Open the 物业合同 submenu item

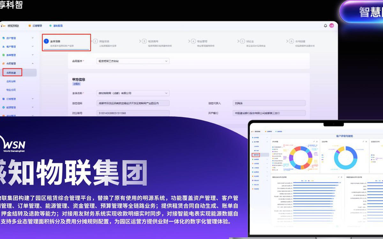[x=11, y=90]
